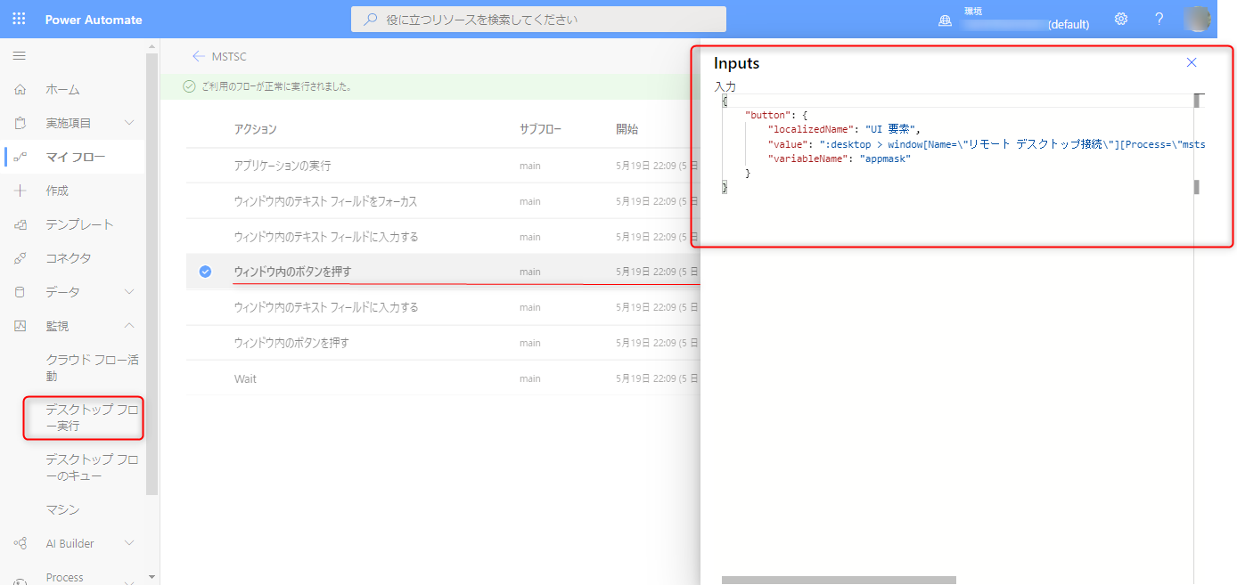Viewport: 1237px width, 585px height.
Task: Close the Inputs panel with the X
Action: [1192, 62]
